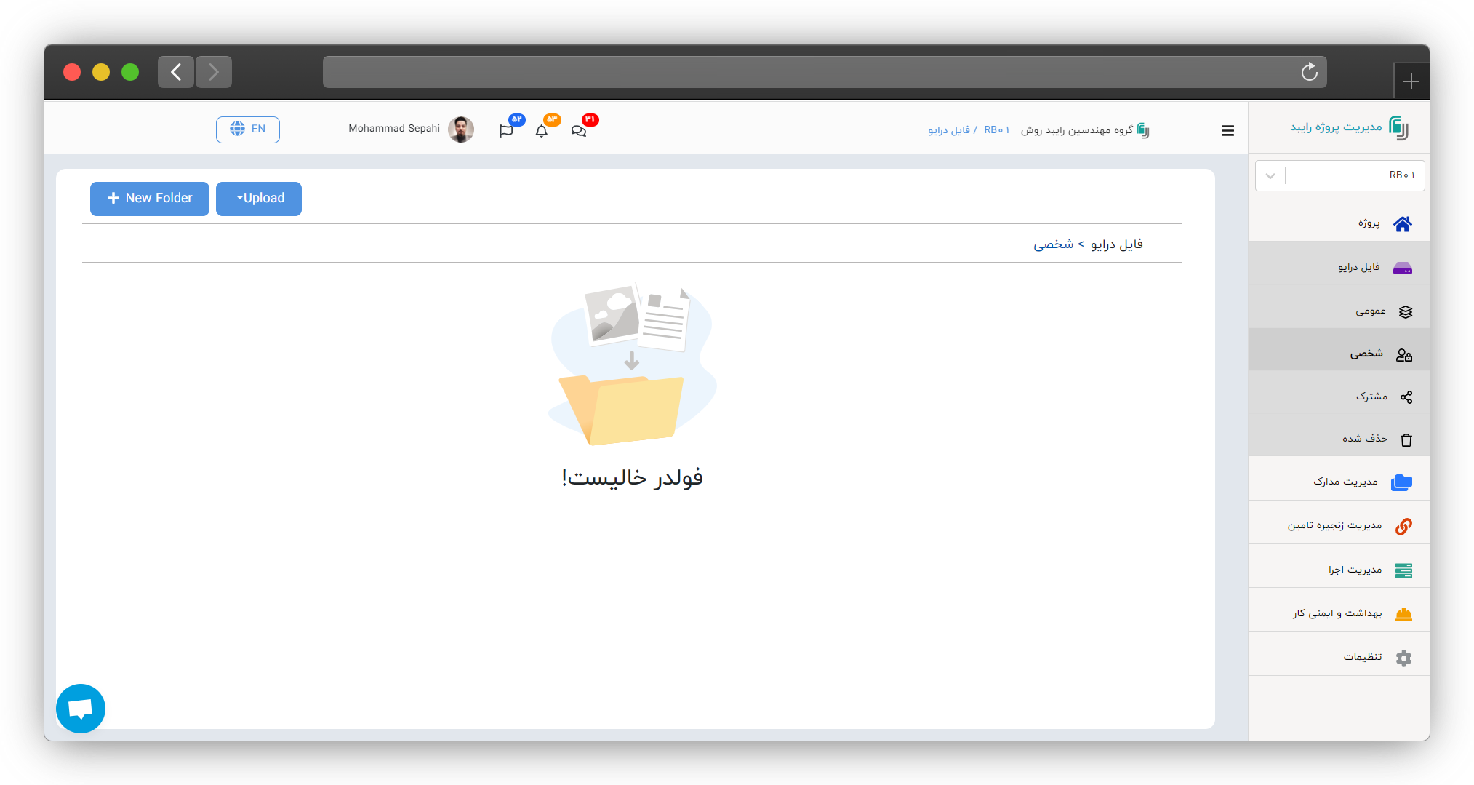Switch language with the EN globe button
The height and width of the screenshot is (785, 1474).
tap(248, 129)
